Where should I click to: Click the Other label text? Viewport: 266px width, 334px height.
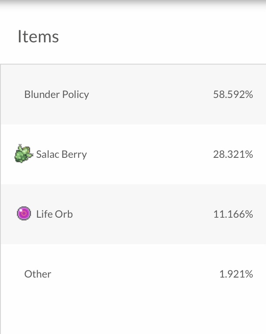[38, 274]
